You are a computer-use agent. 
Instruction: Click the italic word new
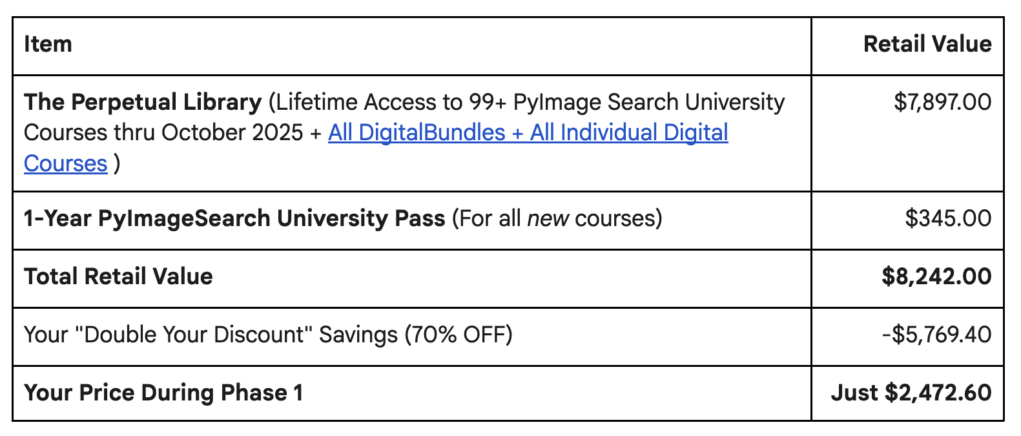click(548, 218)
